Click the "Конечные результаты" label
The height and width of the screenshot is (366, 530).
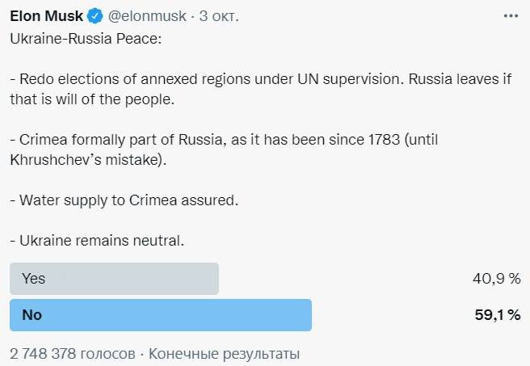coord(224,354)
